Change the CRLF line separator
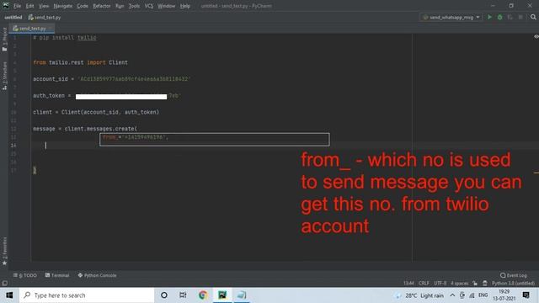The height and width of the screenshot is (303, 539). (x=424, y=283)
